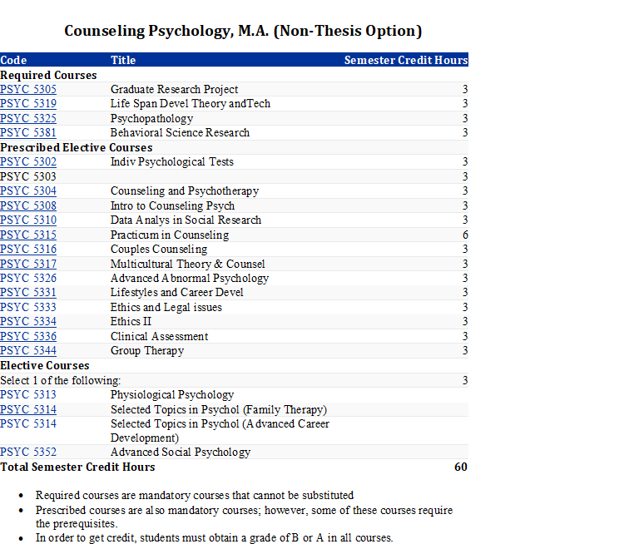Click the Group Therapy course title
Viewport: 639px width, 544px height.
click(147, 350)
